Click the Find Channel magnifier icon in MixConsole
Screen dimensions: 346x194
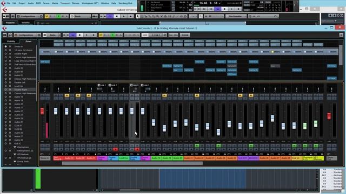coord(10,35)
